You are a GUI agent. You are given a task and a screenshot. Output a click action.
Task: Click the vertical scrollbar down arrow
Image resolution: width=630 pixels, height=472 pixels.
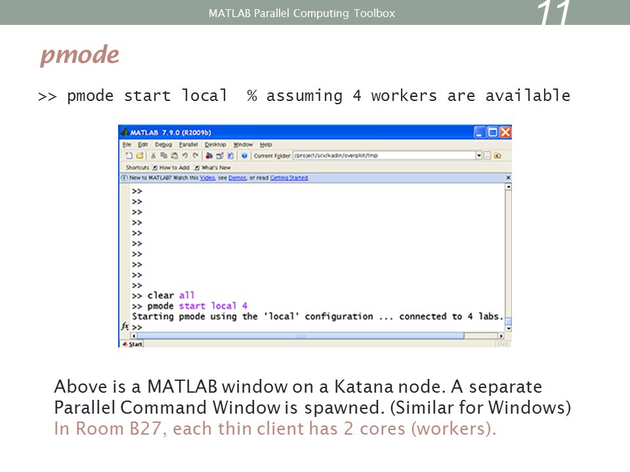[508, 328]
